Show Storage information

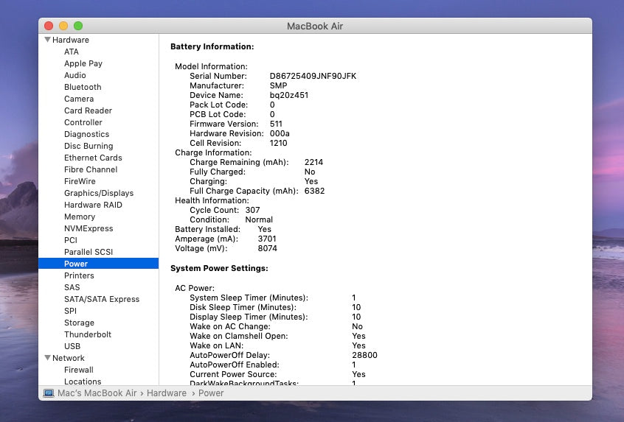click(79, 323)
